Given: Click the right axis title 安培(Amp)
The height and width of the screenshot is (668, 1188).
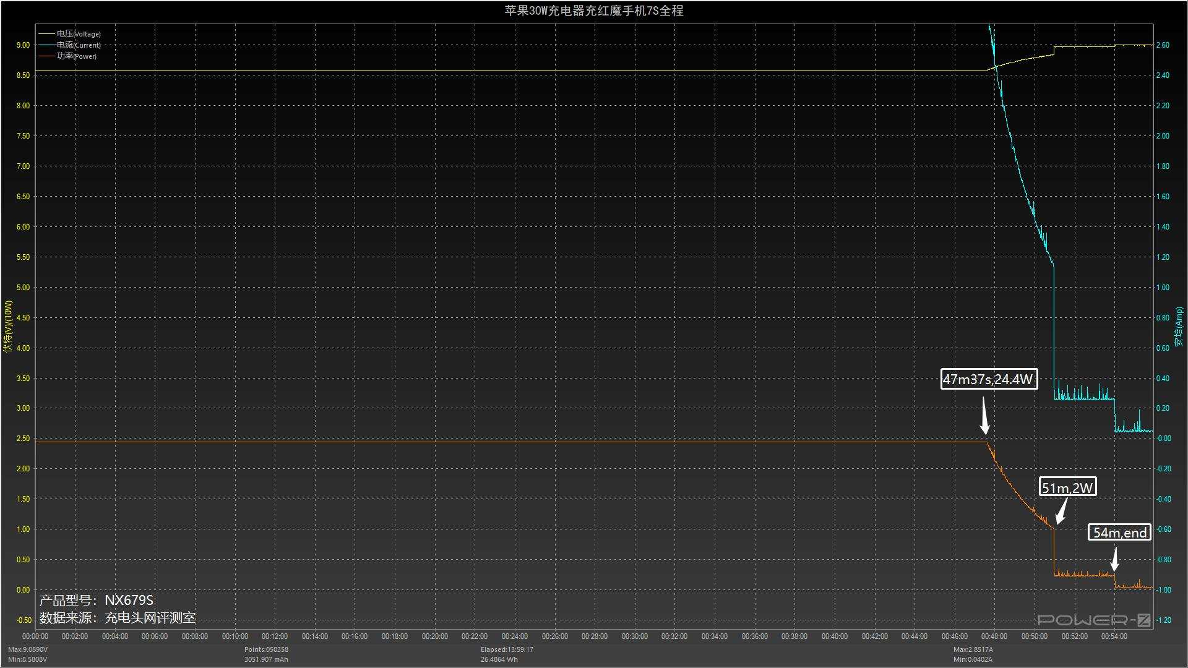Looking at the screenshot, I should point(1179,326).
